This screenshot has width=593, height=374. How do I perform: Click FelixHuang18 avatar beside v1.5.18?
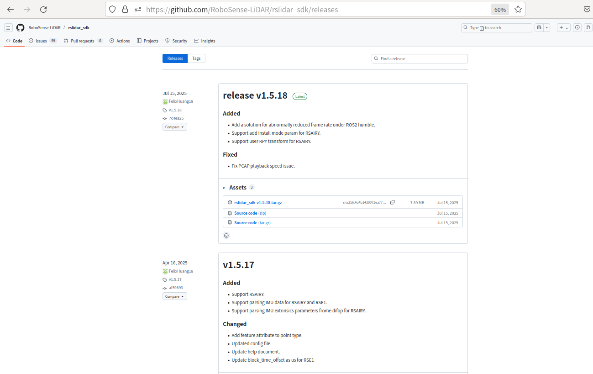(x=165, y=101)
